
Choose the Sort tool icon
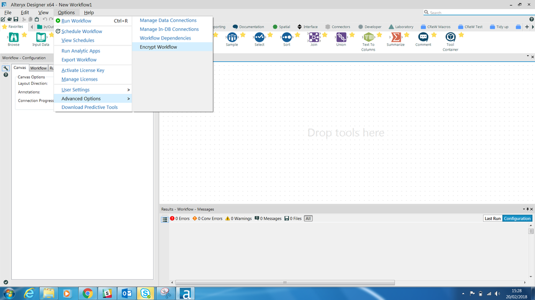287,37
